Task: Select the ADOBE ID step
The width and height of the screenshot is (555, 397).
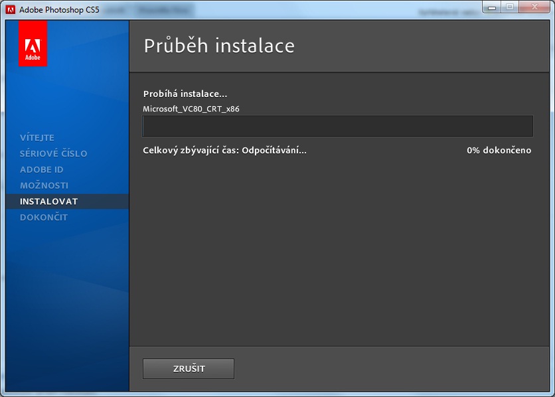Action: click(x=42, y=169)
